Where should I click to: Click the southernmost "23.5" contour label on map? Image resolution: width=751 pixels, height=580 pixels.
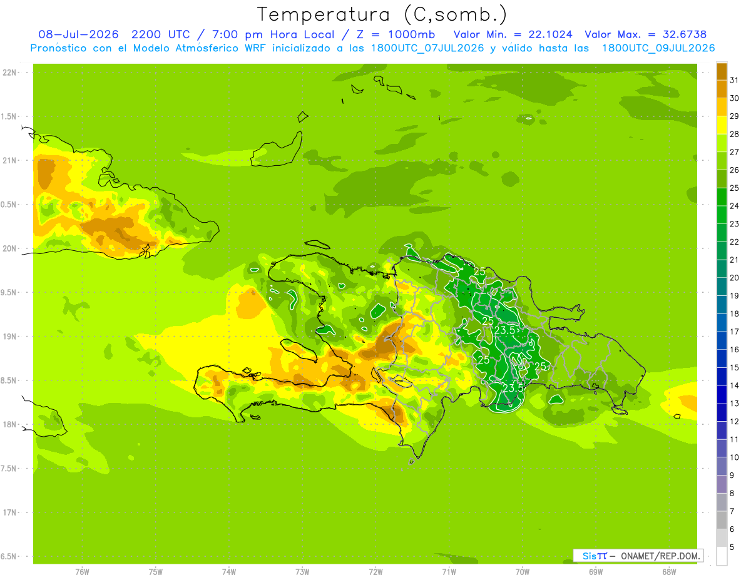click(513, 389)
